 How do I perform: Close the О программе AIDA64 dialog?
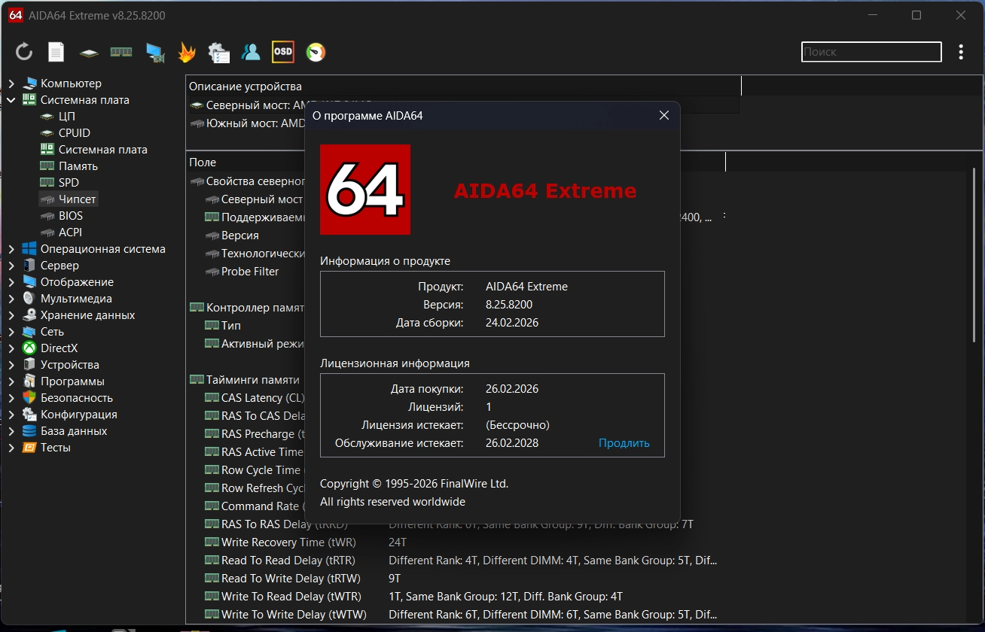[663, 115]
